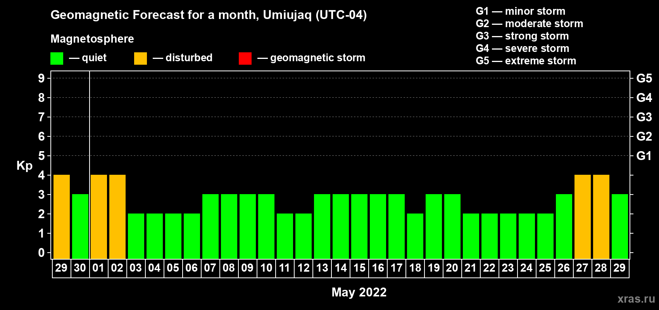Click the orange bar for April 29
This screenshot has height=310, width=659.
(x=62, y=217)
